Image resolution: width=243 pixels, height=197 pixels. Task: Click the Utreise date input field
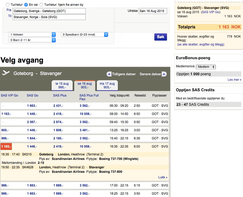pos(153,11)
